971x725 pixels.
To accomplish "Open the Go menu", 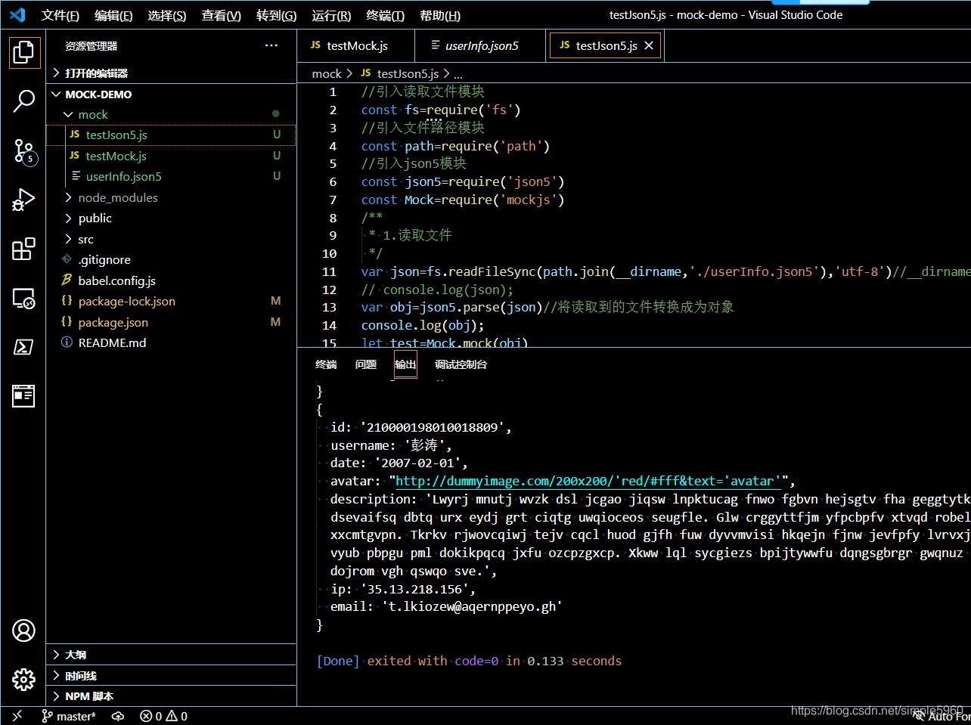I will (277, 15).
